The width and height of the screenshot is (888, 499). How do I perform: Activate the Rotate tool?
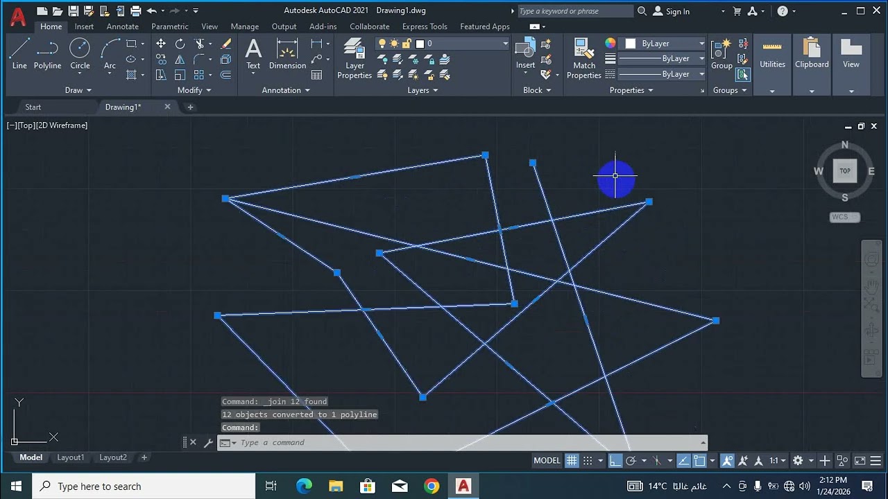click(180, 44)
